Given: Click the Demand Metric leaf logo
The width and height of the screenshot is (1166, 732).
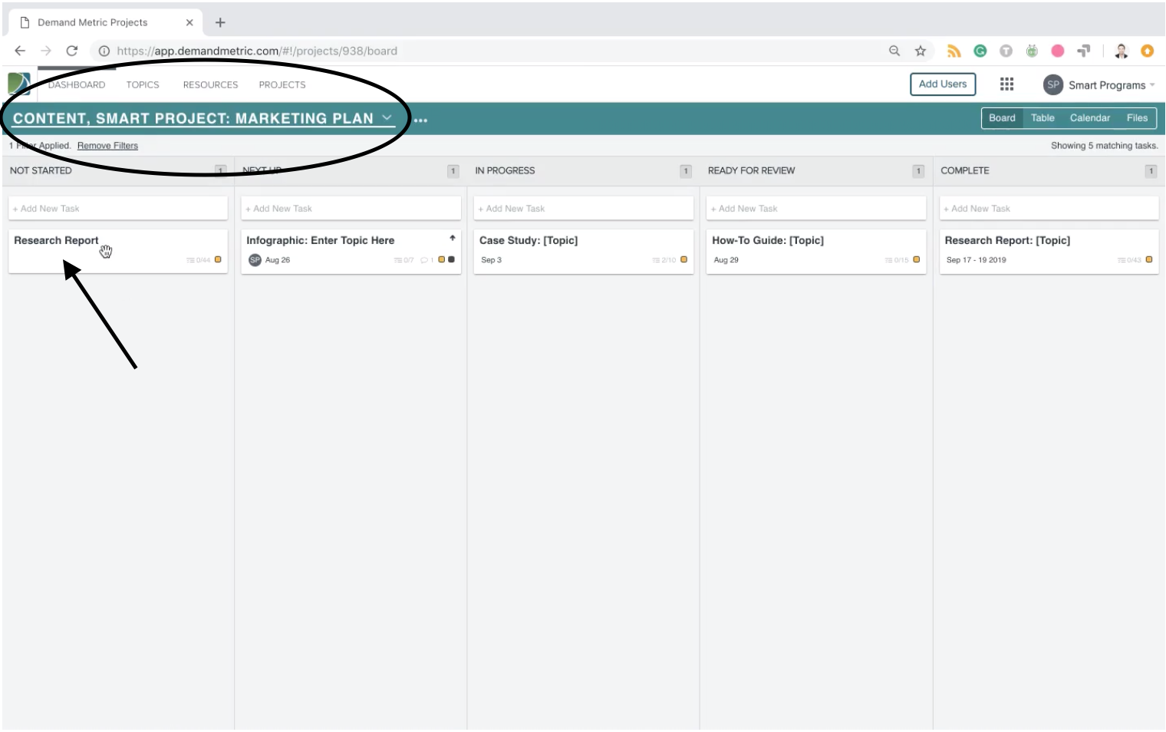Looking at the screenshot, I should [19, 84].
